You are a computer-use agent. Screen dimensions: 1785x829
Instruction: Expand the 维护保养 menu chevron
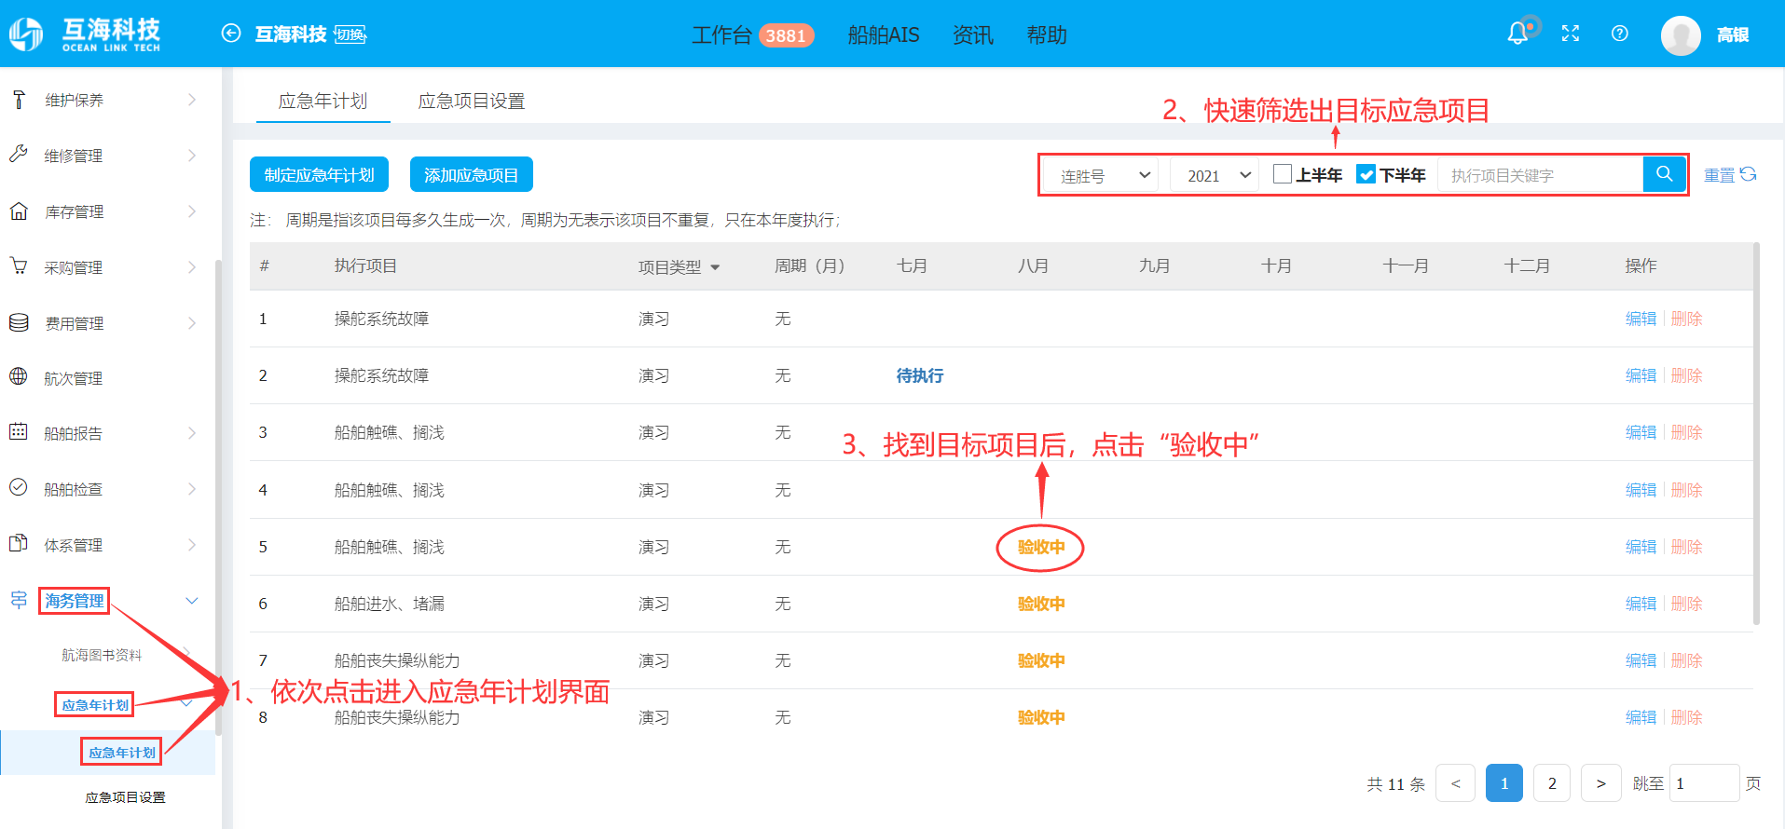coord(192,99)
